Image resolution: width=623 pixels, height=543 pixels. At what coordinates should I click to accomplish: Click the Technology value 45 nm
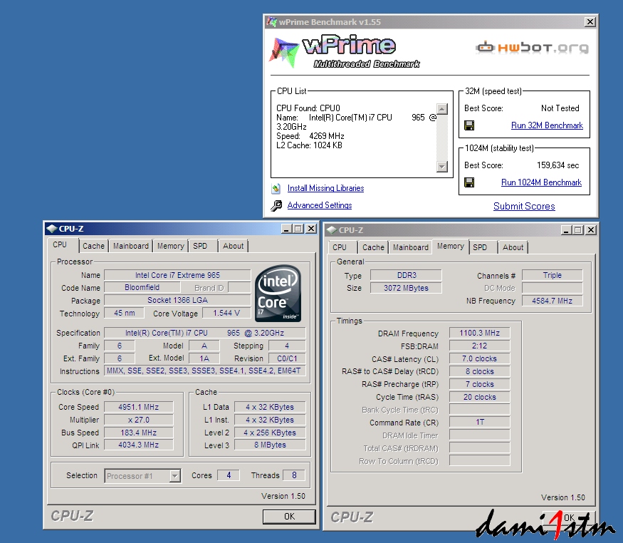coord(125,314)
